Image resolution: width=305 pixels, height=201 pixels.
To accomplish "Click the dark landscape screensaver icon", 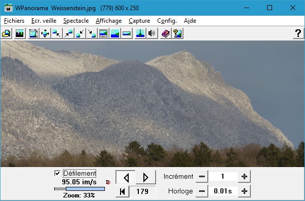I will pyautogui.click(x=20, y=33).
